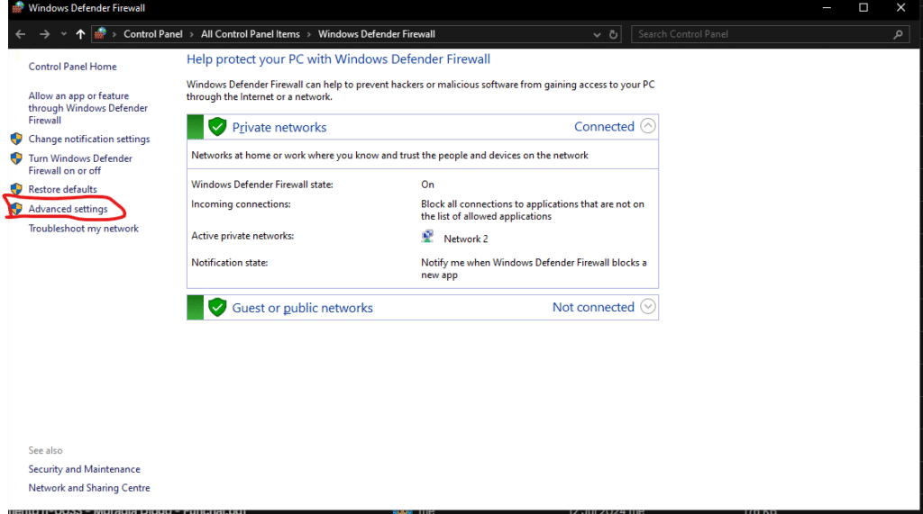Click the firewall state value On
Viewport: 923px width, 514px height.
(427, 185)
